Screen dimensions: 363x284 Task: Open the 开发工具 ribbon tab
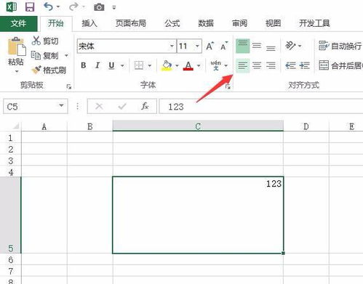pos(314,23)
